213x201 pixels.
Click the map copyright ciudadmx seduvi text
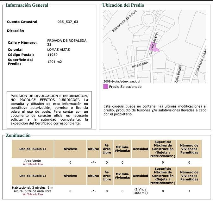pyautogui.click(x=122, y=82)
